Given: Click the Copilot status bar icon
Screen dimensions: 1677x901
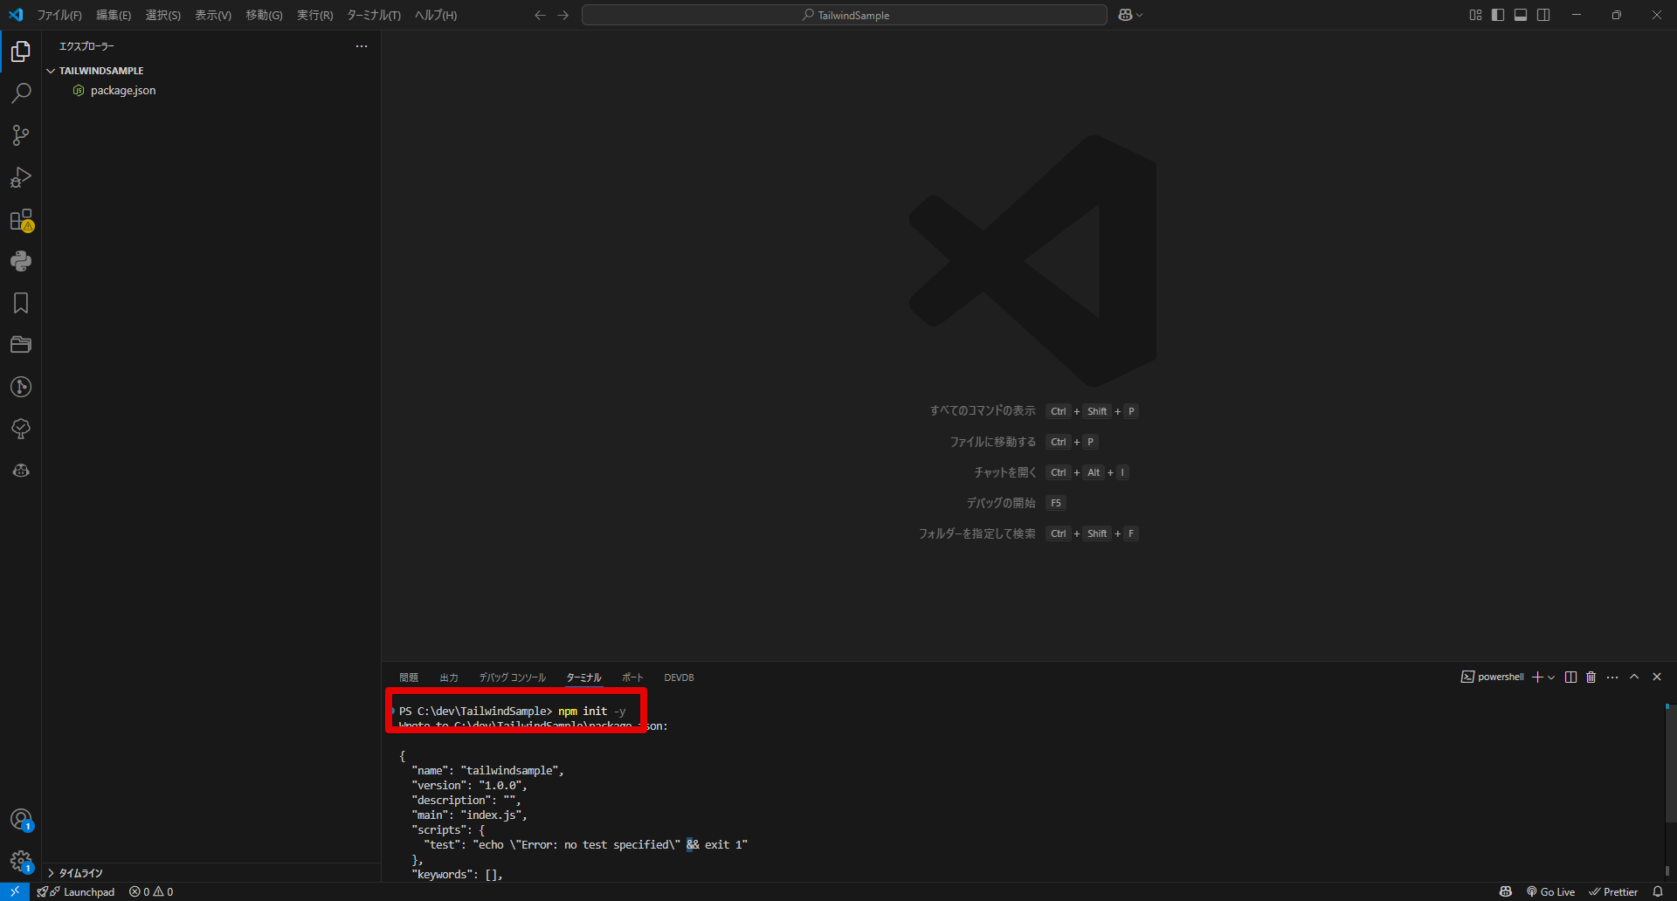Looking at the screenshot, I should coord(1506,891).
